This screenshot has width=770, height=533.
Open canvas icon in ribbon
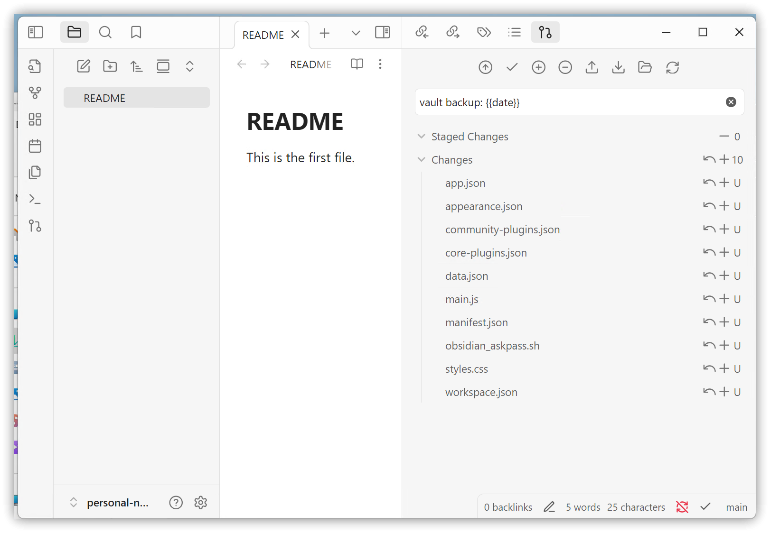35,119
